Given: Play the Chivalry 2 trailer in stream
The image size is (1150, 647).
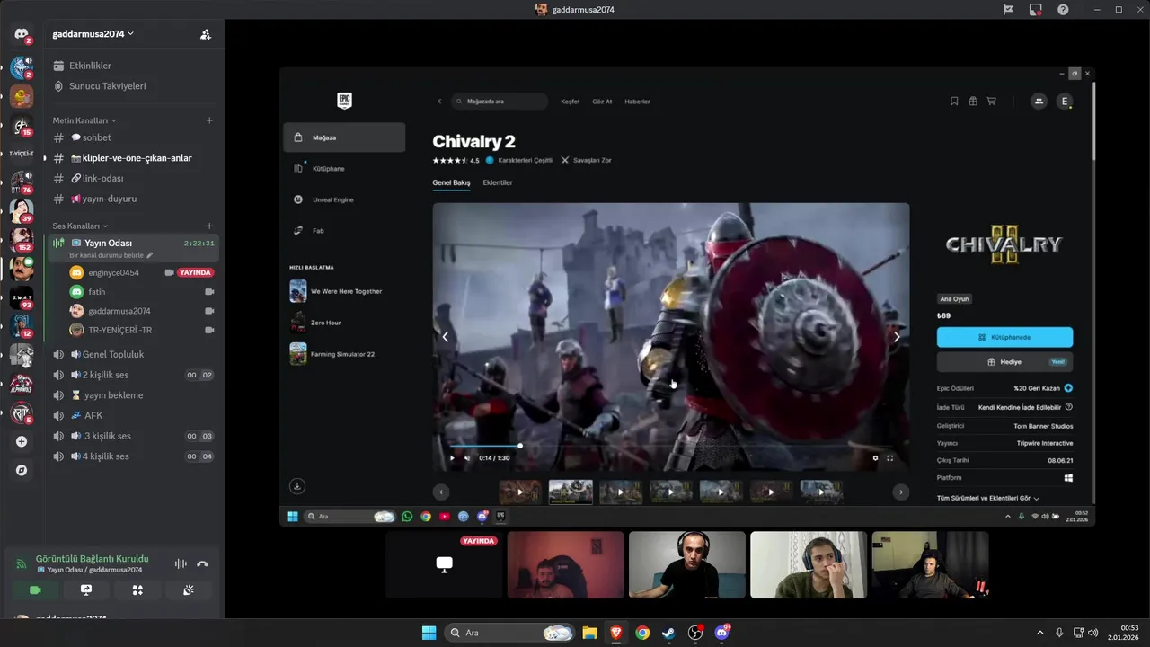Looking at the screenshot, I should click(x=452, y=457).
